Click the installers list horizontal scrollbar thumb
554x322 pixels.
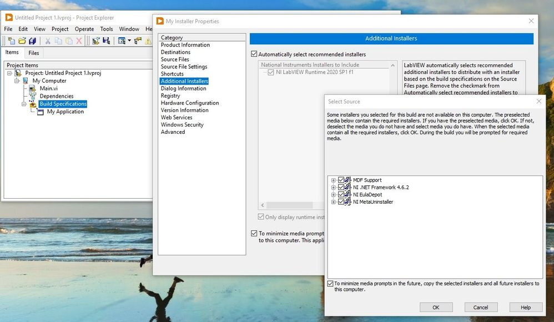point(289,205)
